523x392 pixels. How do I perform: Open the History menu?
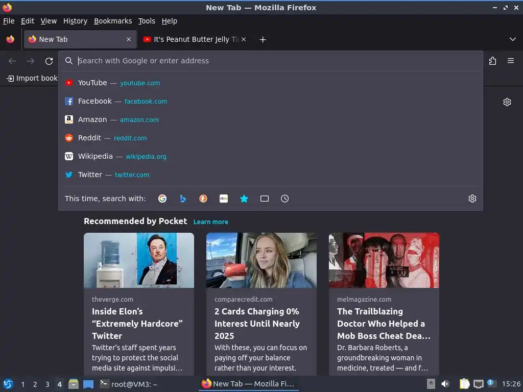[76, 21]
